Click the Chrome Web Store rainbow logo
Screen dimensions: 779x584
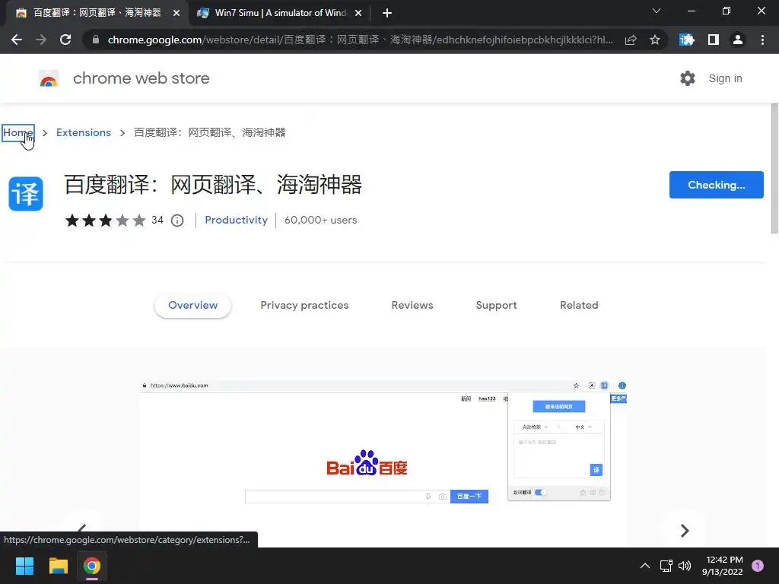(x=49, y=78)
